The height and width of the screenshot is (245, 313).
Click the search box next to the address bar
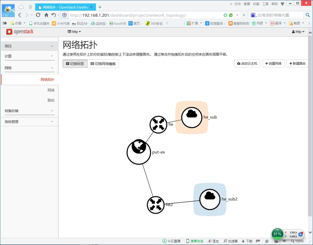pyautogui.click(x=279, y=15)
